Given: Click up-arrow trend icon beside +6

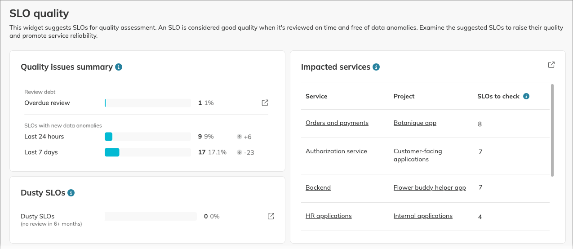Looking at the screenshot, I should [239, 137].
